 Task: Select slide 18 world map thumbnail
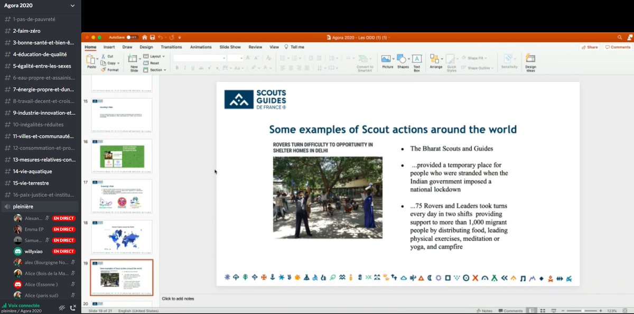122,237
